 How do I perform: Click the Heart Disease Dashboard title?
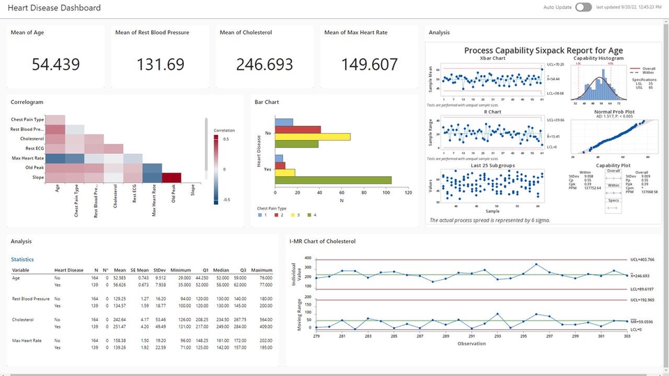click(x=54, y=8)
